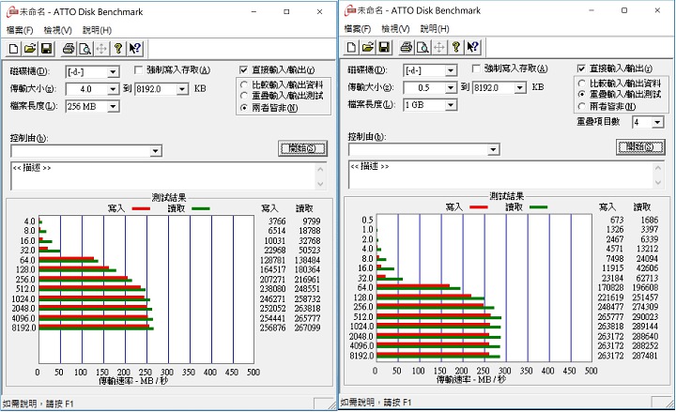Toggle 直接輸入/輸出 checkbox in right window
The width and height of the screenshot is (676, 412).
581,69
